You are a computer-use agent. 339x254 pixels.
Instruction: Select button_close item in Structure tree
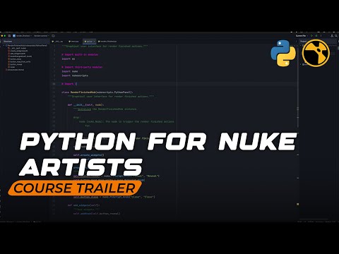coord(16,59)
